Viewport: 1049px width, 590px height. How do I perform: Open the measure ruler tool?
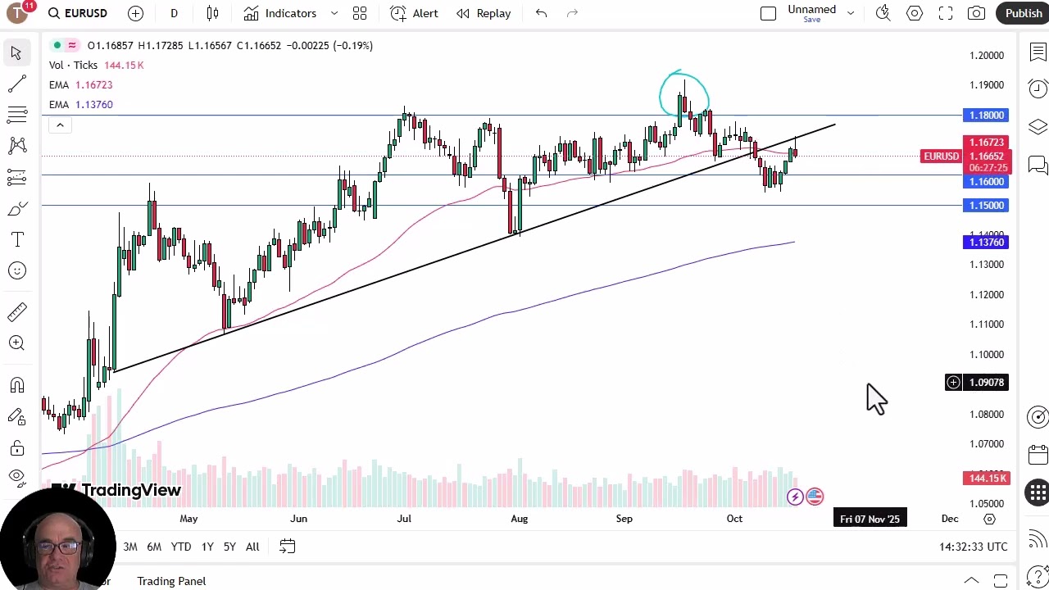click(16, 311)
